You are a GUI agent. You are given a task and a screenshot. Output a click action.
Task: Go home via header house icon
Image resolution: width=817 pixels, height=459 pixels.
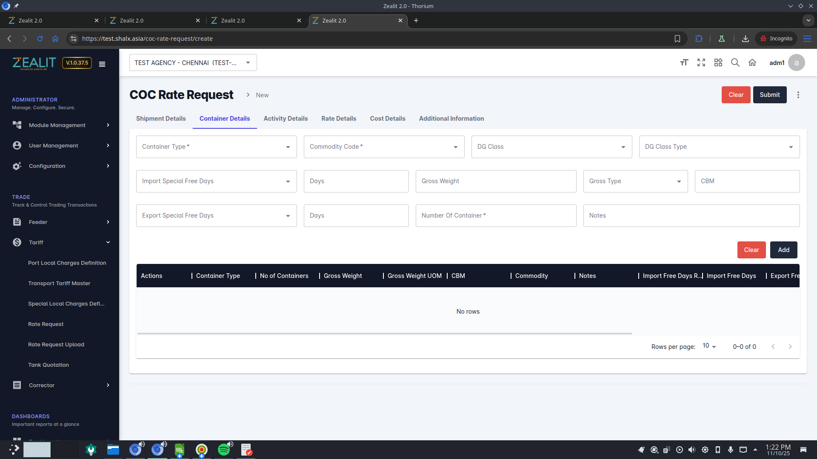coord(752,63)
